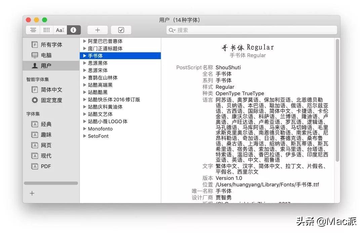Click the ShouShuti PostScript name value
This screenshot has width=363, height=233.
[228, 67]
